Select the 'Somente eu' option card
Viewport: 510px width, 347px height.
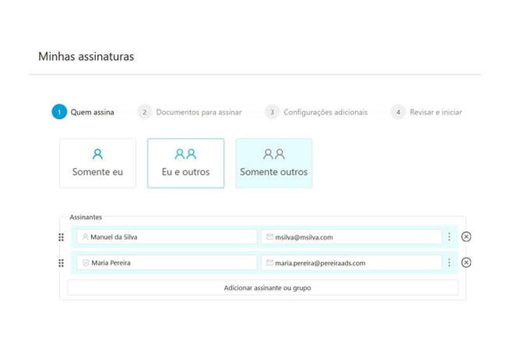tap(97, 163)
